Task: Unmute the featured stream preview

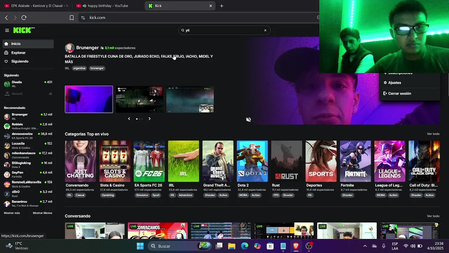Action: tap(248, 119)
